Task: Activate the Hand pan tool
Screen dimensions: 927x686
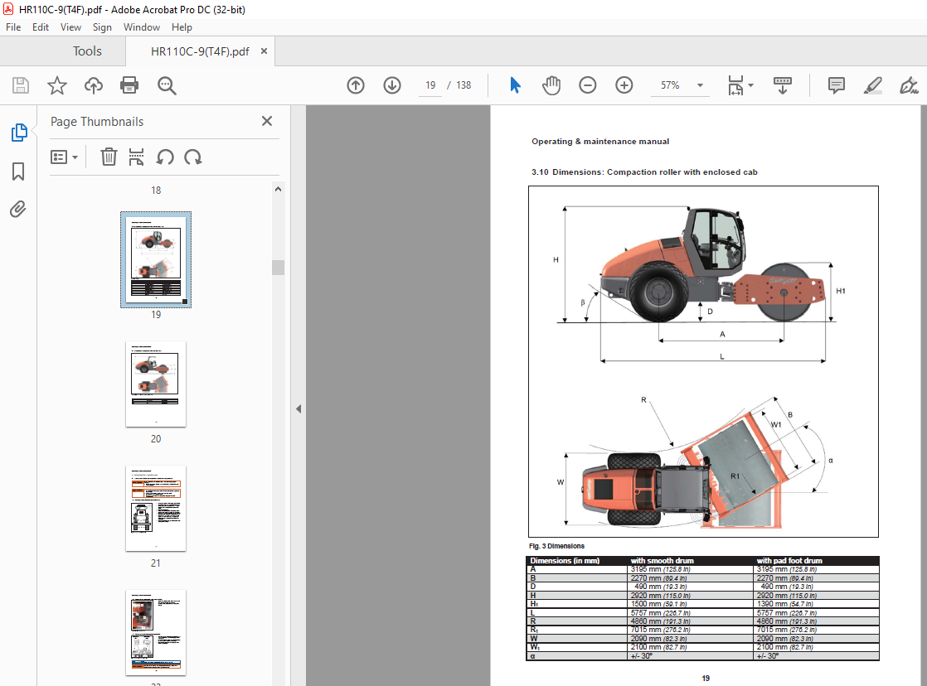Action: click(551, 85)
